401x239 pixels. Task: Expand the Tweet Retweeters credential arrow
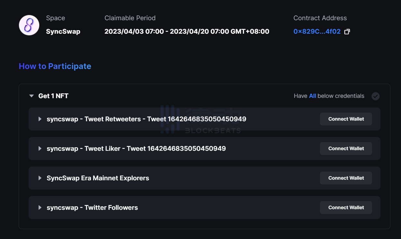coord(40,119)
